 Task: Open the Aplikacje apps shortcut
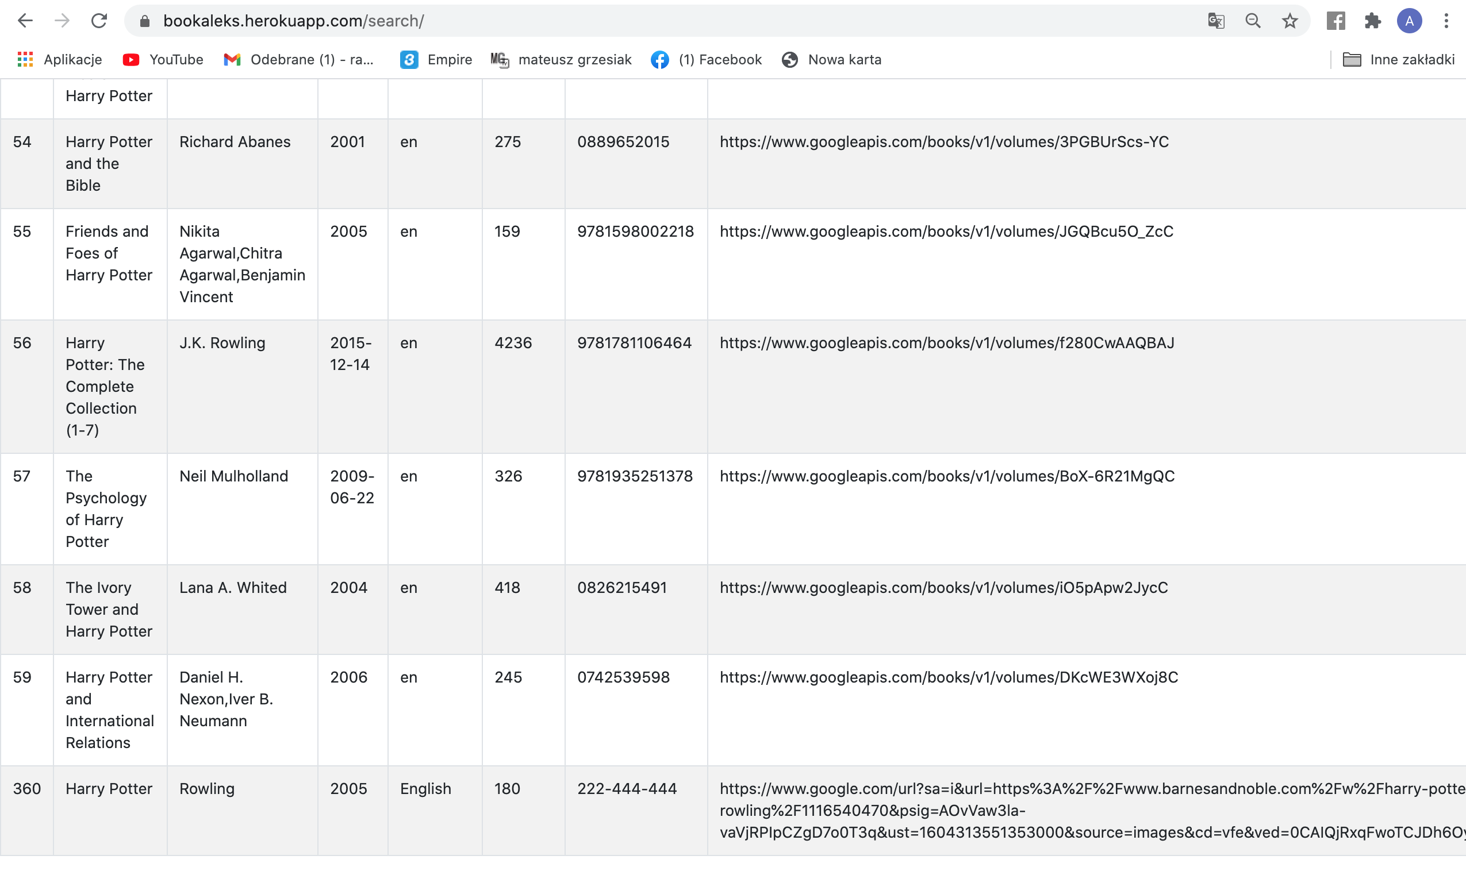coord(60,59)
